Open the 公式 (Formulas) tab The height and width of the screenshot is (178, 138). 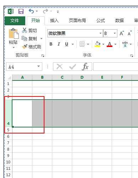coord(101,21)
